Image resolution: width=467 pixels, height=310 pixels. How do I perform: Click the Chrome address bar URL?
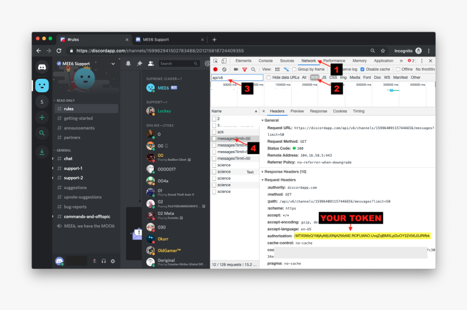point(160,50)
